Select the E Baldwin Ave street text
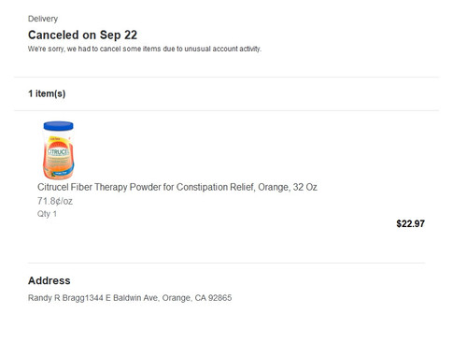The height and width of the screenshot is (342, 467). coord(132,298)
